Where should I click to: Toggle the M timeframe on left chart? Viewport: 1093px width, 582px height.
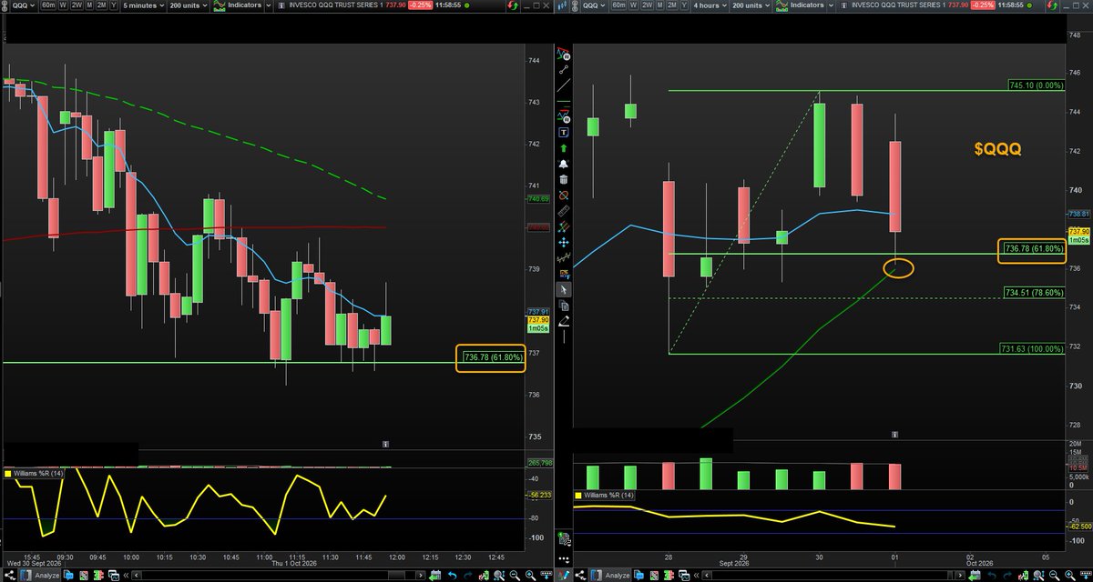[89, 5]
